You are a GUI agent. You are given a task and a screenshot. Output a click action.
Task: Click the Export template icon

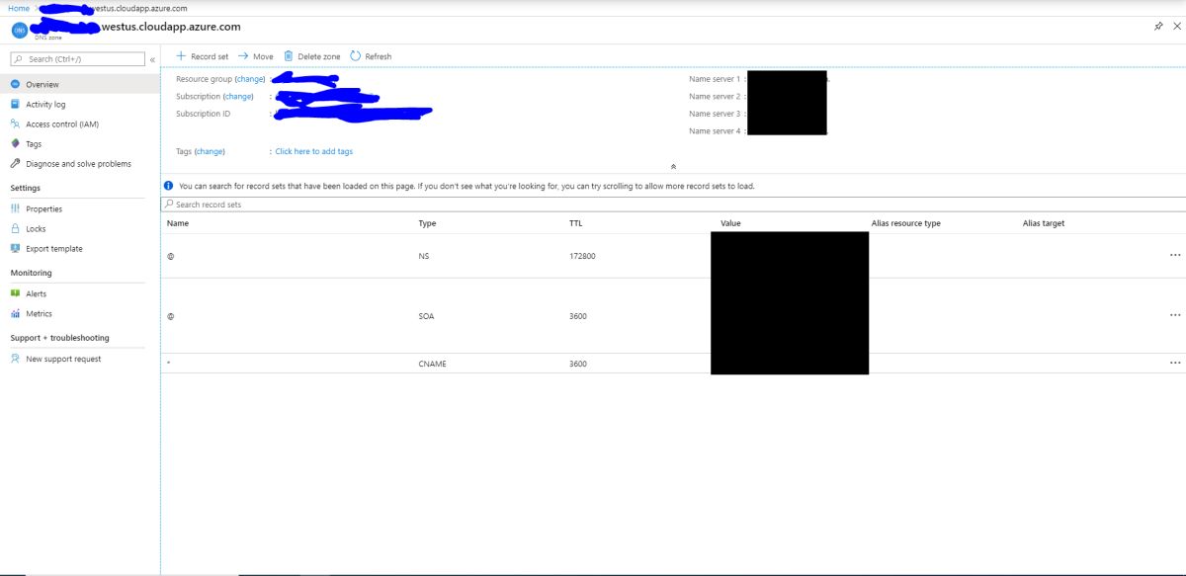tap(15, 248)
